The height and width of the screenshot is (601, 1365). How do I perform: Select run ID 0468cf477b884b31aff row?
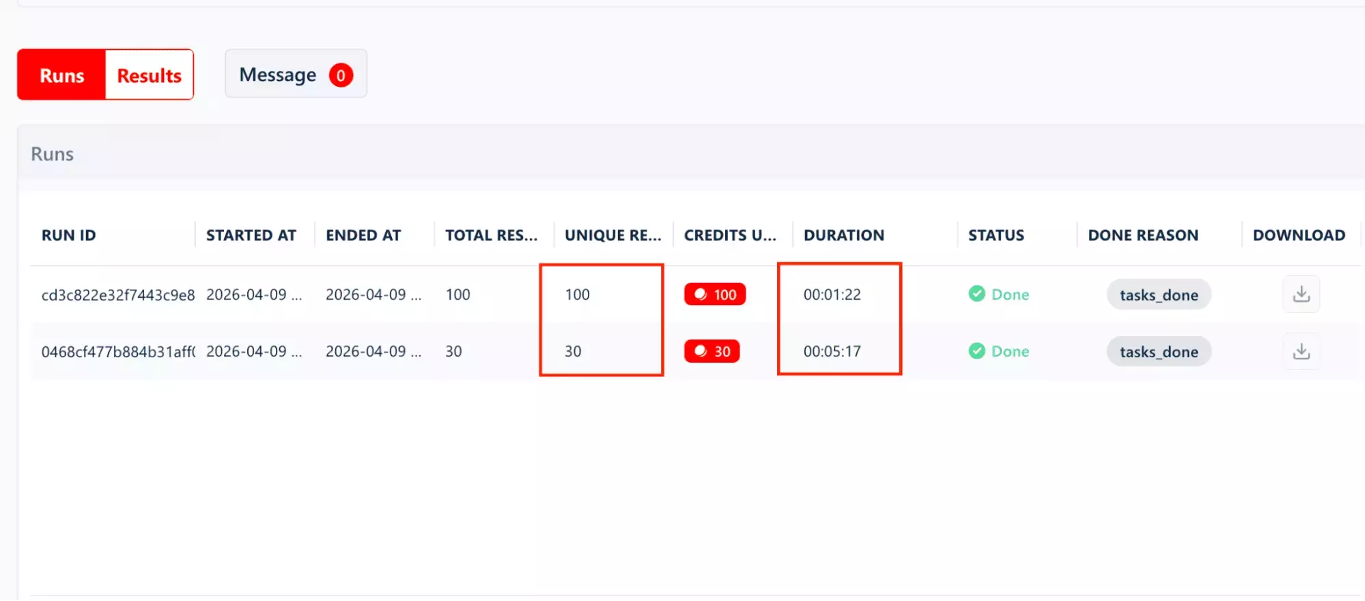click(x=695, y=351)
